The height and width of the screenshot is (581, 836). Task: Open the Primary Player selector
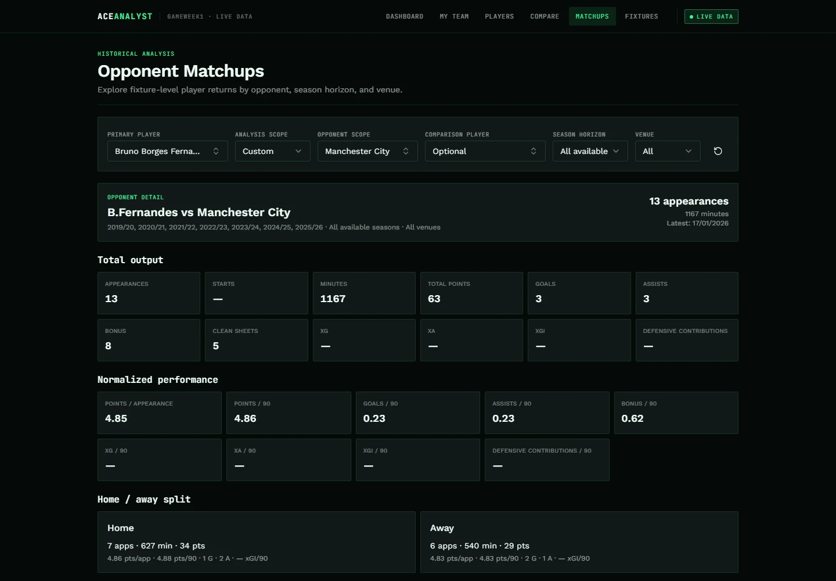click(x=167, y=151)
